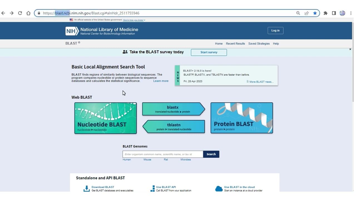The image size is (356, 200).
Task: Click the BLAST site title
Action: pos(73,43)
